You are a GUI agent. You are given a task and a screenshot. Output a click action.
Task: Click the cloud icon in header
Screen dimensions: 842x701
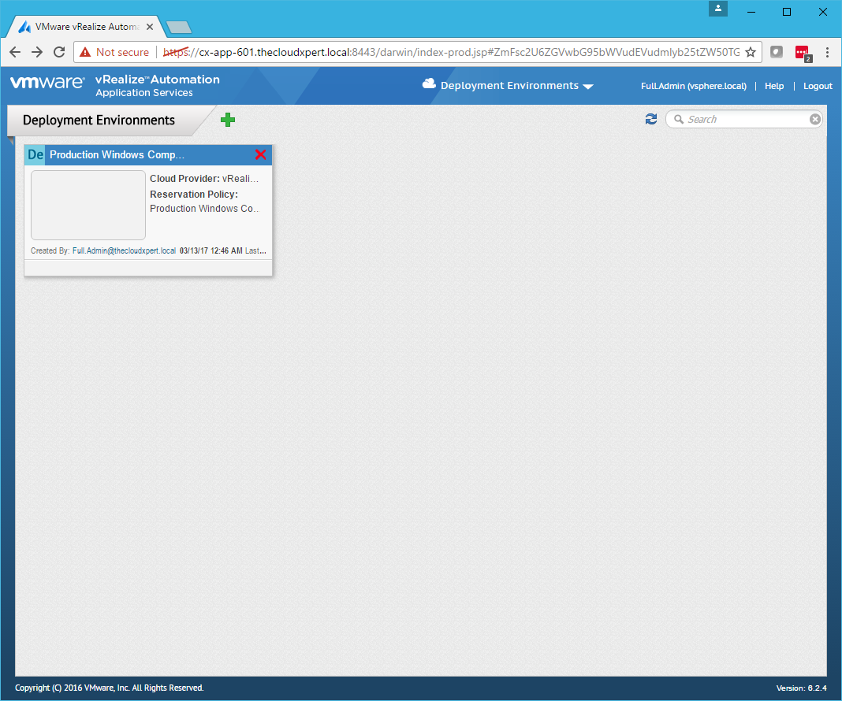pyautogui.click(x=430, y=84)
